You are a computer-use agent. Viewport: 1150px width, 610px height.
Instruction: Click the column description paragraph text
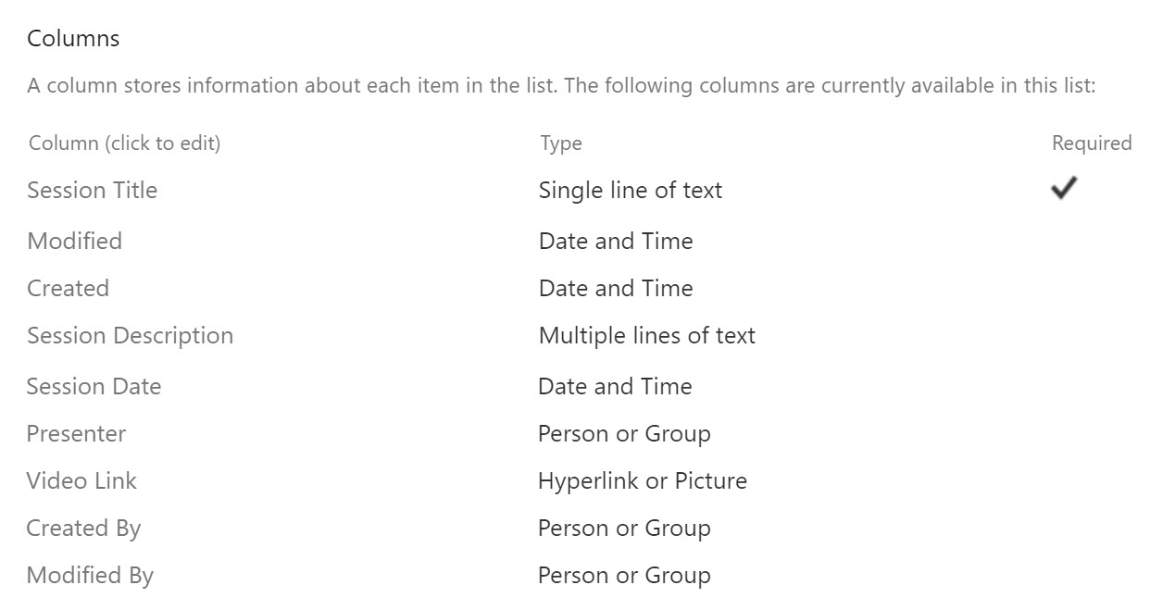[560, 86]
